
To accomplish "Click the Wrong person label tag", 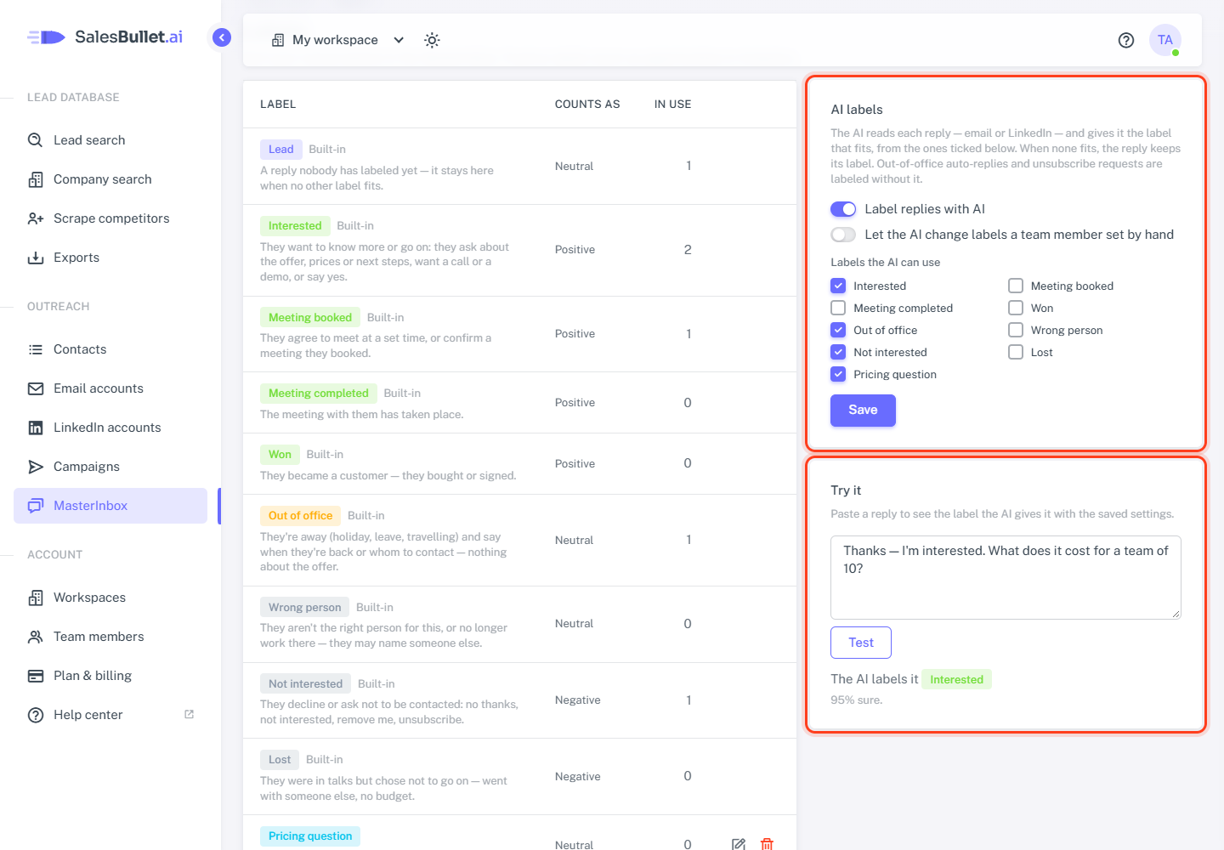I will (x=304, y=607).
